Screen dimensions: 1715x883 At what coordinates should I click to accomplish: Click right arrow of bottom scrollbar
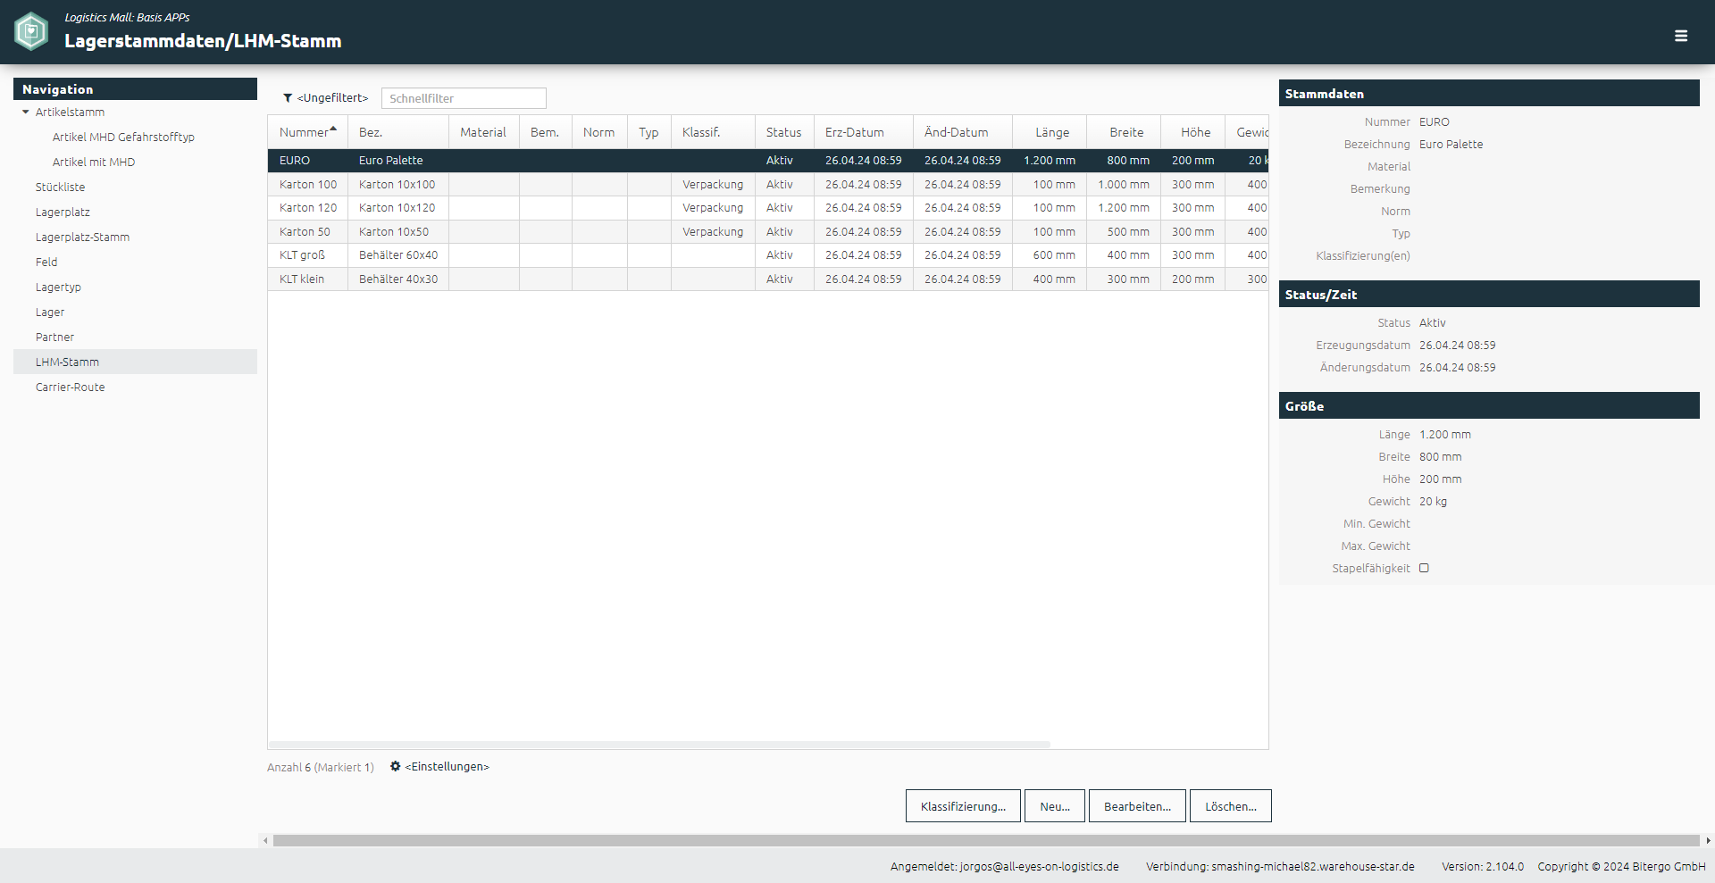pos(1708,840)
